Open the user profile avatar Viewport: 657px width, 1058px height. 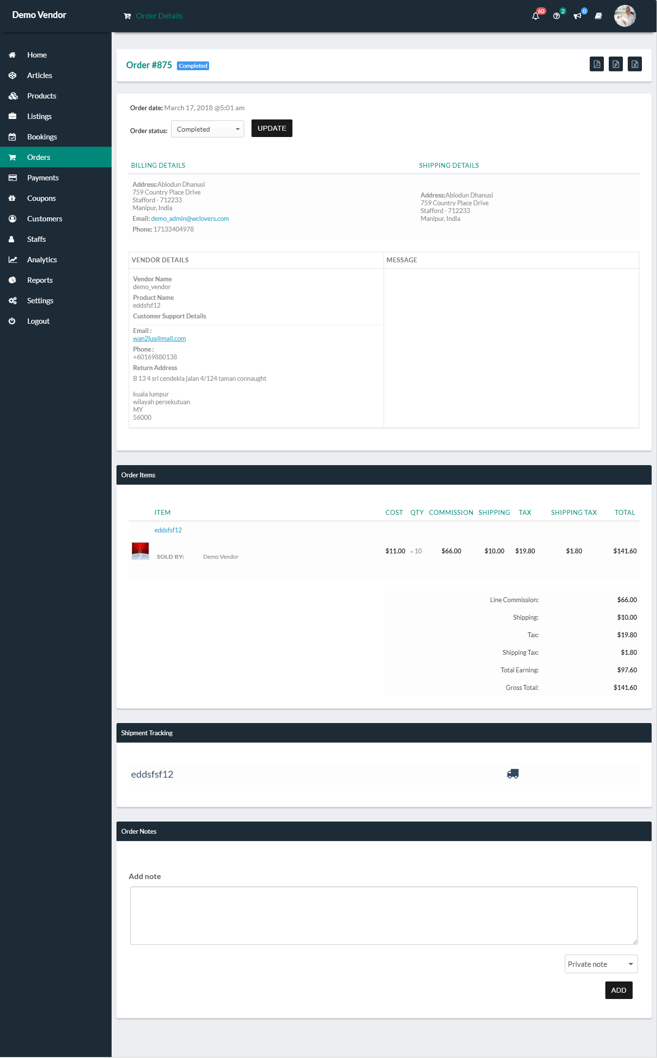[625, 16]
